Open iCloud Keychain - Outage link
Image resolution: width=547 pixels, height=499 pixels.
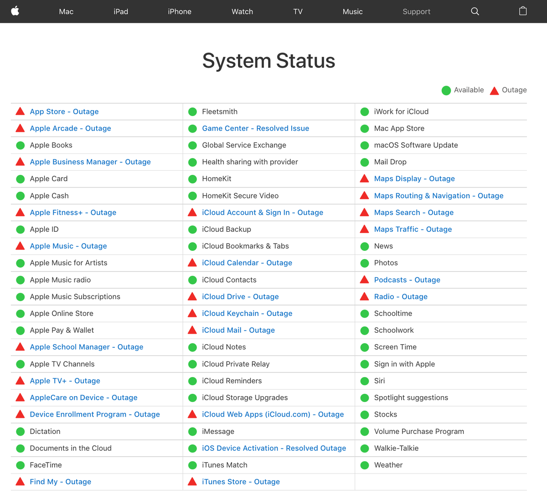(x=247, y=314)
